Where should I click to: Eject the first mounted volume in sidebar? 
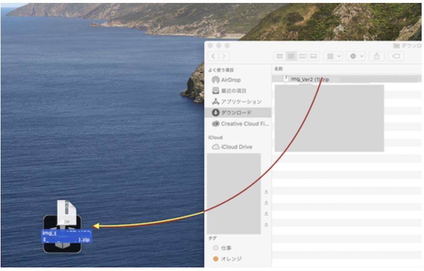click(266, 192)
